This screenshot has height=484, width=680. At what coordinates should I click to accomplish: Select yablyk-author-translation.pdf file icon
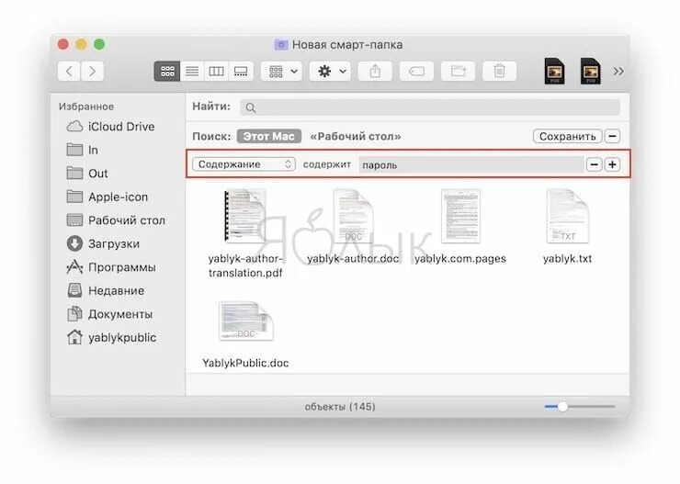point(244,216)
